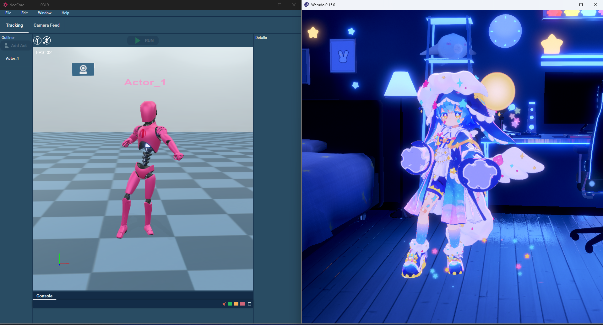Maximize the NeoCore window
Viewport: 603px width, 325px height.
click(x=280, y=5)
